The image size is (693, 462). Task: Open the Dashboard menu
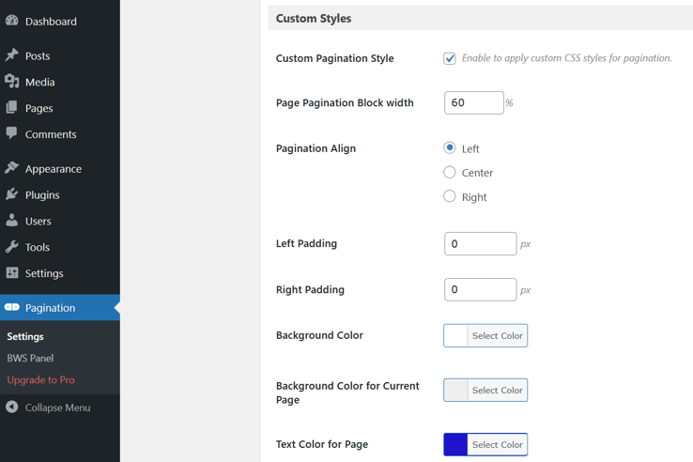pyautogui.click(x=60, y=22)
